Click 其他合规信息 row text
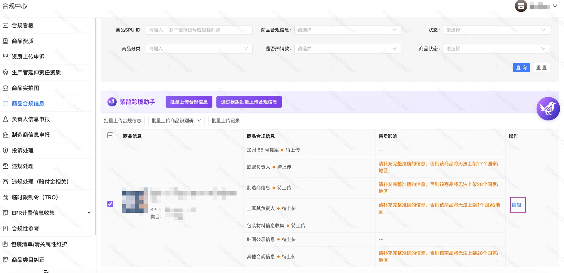 coord(261,257)
